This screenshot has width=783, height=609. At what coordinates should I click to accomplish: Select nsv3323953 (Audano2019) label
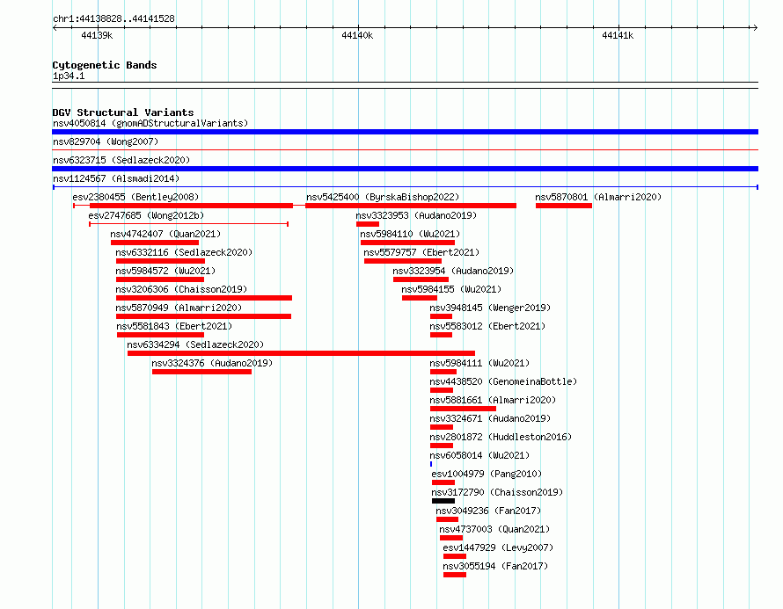click(x=416, y=215)
